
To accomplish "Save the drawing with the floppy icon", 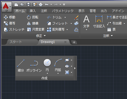I will pyautogui.click(x=28, y=4).
